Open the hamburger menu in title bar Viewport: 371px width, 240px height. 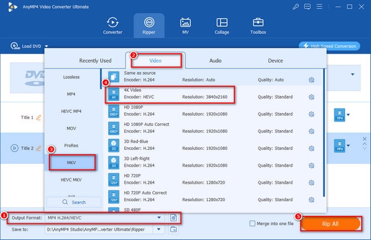(320, 7)
